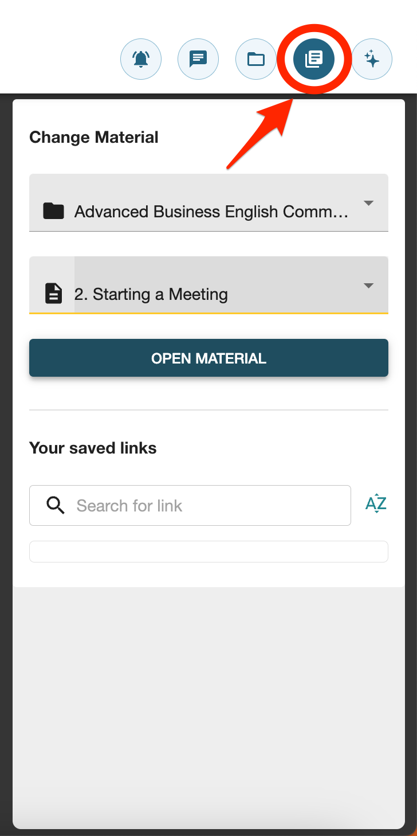Click the divider line above Your saved links
The height and width of the screenshot is (836, 417).
pos(208,410)
